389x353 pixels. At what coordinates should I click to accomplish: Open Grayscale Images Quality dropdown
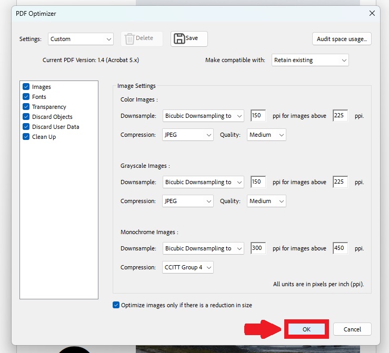266,201
